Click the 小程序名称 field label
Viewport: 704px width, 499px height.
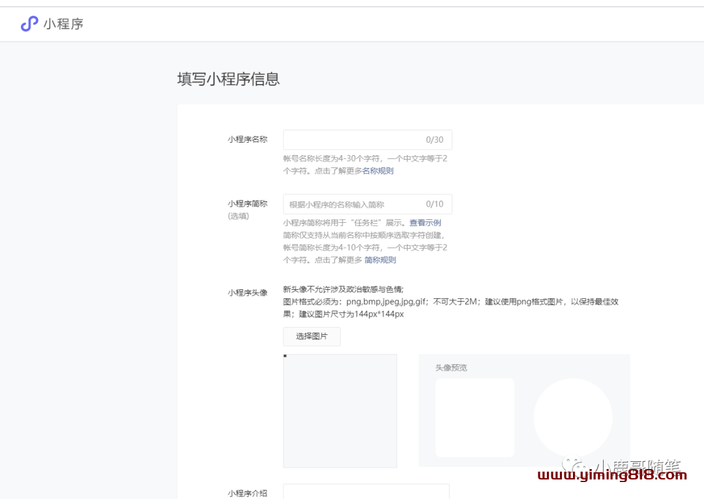247,139
